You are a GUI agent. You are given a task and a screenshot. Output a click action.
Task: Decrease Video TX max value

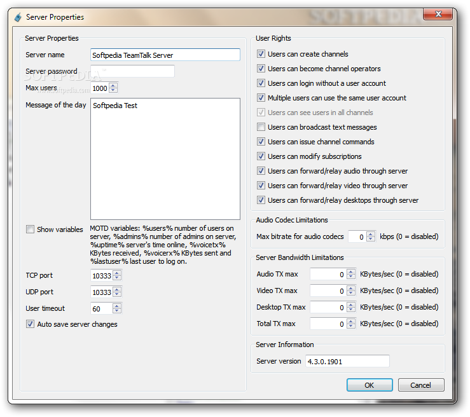350,293
